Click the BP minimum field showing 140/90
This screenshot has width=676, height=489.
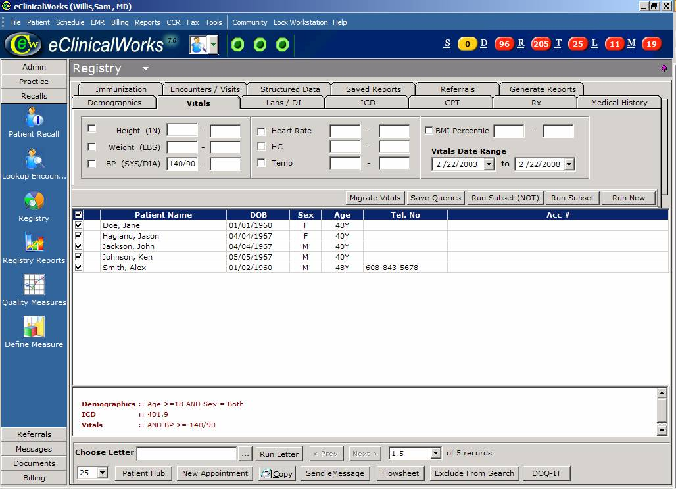click(x=182, y=164)
